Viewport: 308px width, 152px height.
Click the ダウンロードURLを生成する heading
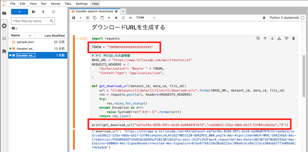(x=128, y=27)
